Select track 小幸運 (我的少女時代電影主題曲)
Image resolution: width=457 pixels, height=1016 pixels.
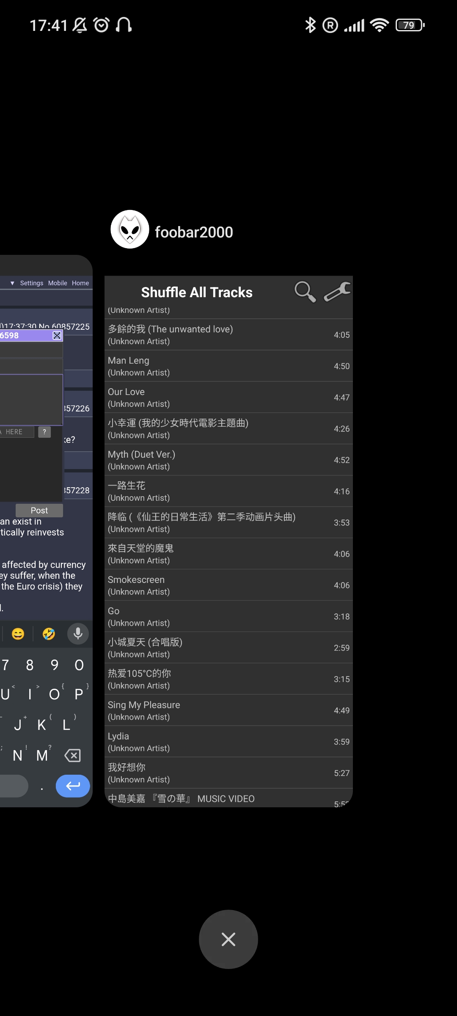click(x=228, y=429)
